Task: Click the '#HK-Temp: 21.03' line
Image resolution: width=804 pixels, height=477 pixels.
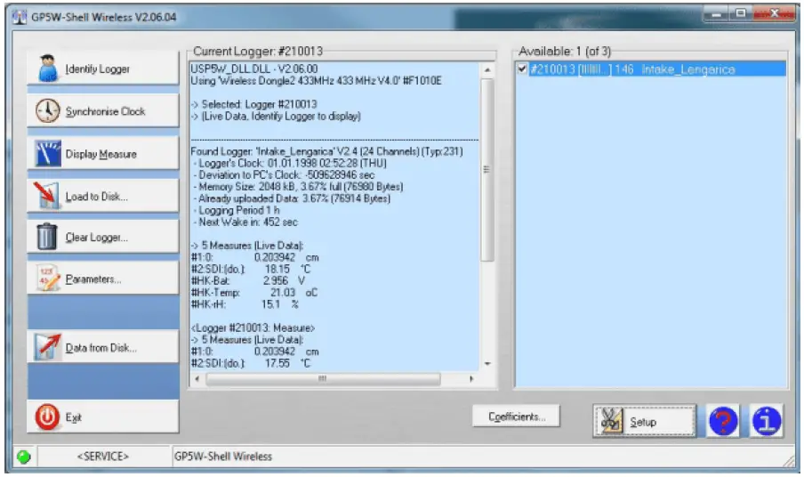Action: 254,293
